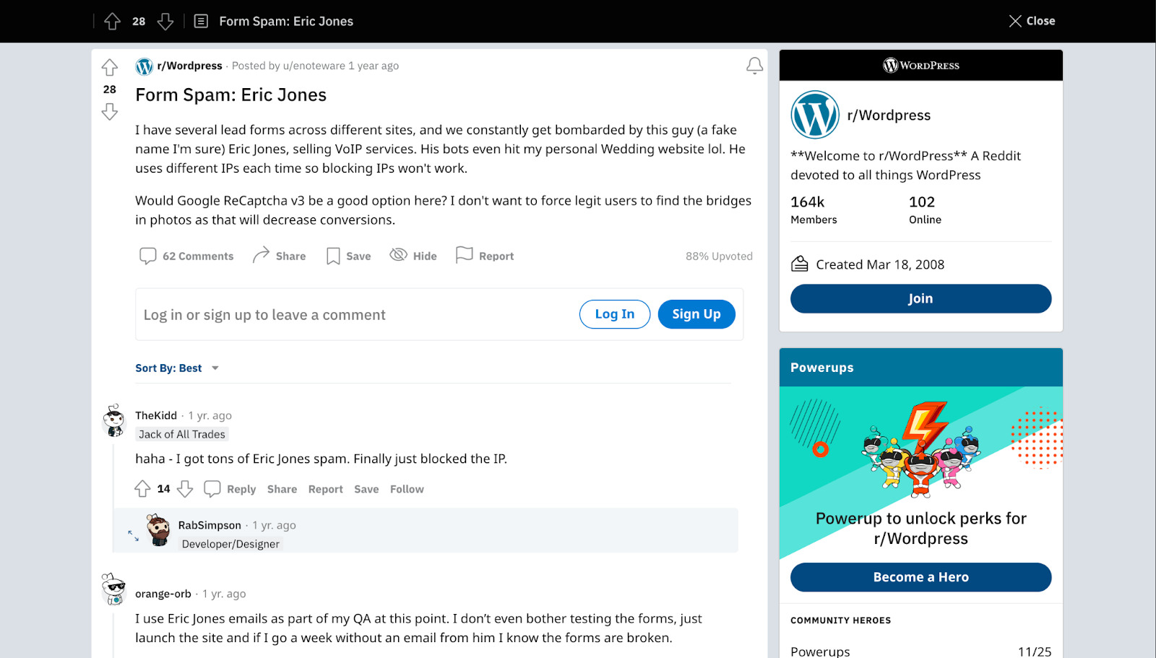Close the post overlay
1156x658 pixels.
pyautogui.click(x=1032, y=21)
